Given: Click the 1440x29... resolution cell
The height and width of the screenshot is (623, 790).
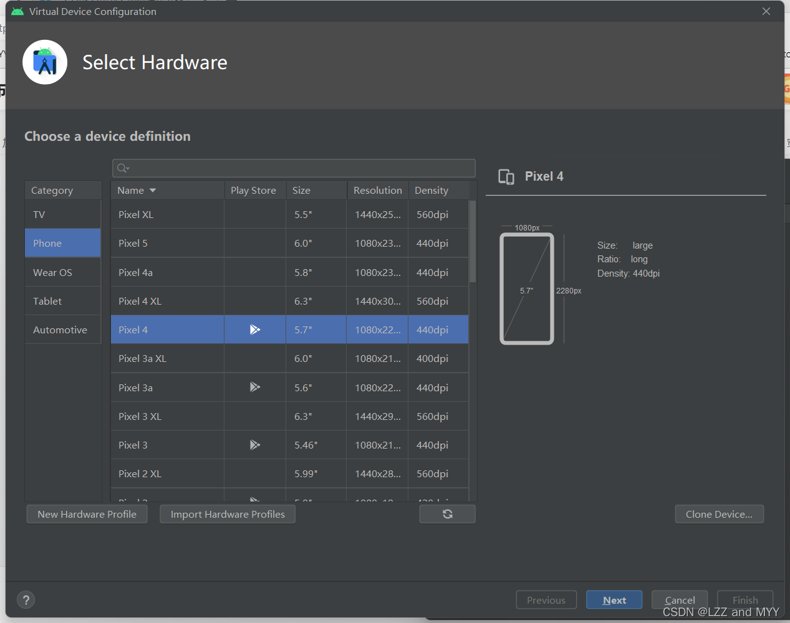Looking at the screenshot, I should point(378,416).
